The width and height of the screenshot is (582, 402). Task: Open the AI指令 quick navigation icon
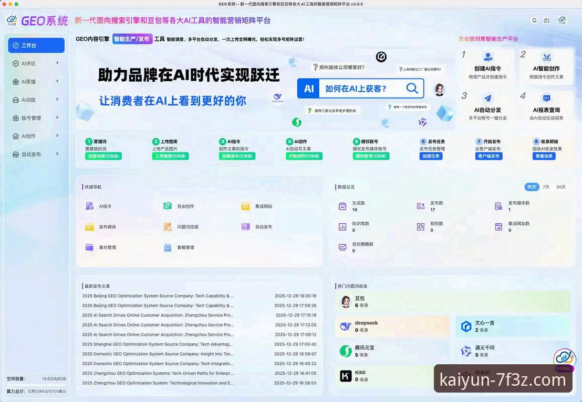pyautogui.click(x=89, y=205)
